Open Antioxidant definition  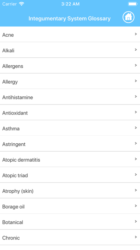pos(70,112)
